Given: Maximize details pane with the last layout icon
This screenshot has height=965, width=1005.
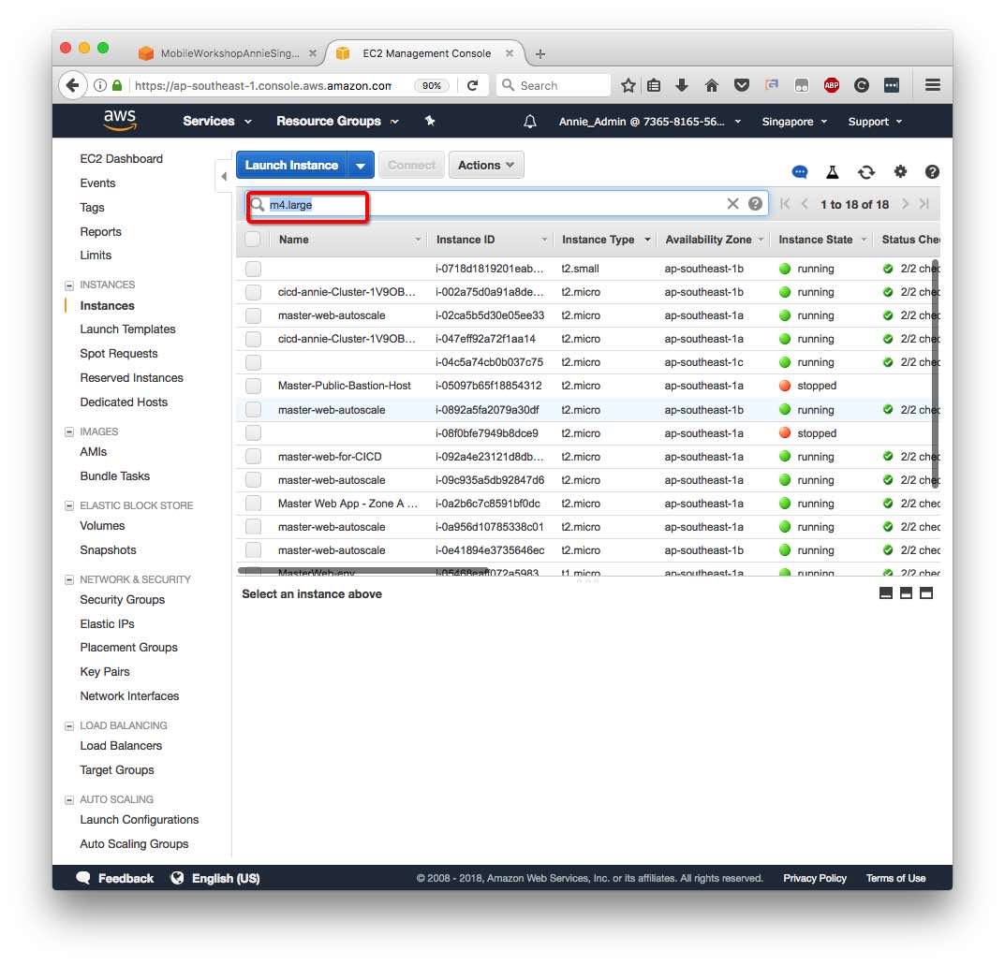Looking at the screenshot, I should (x=926, y=593).
